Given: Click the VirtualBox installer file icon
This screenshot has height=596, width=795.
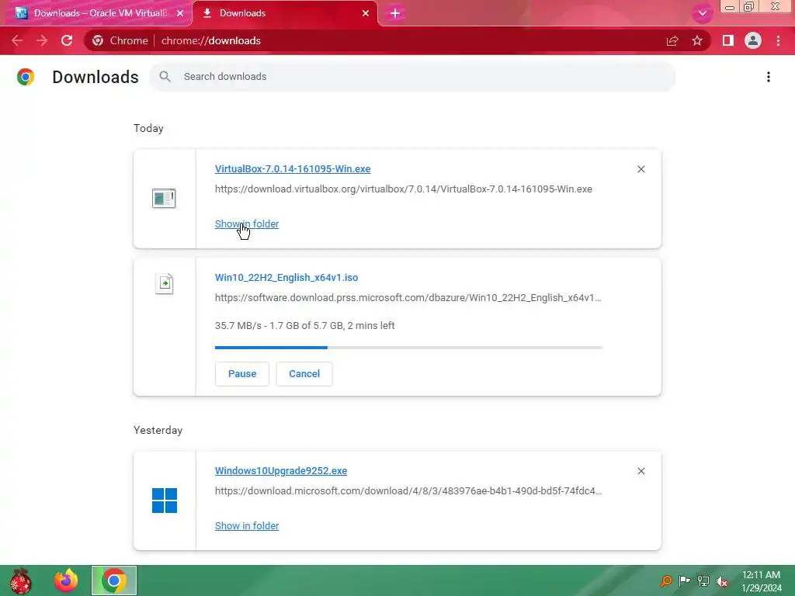Looking at the screenshot, I should (x=164, y=198).
